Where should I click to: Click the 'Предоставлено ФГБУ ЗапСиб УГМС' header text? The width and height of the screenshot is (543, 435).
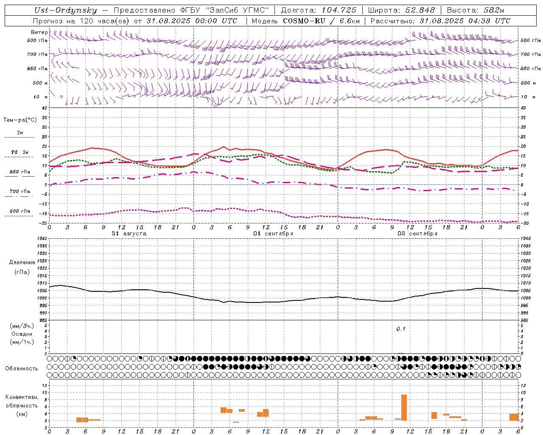191,10
